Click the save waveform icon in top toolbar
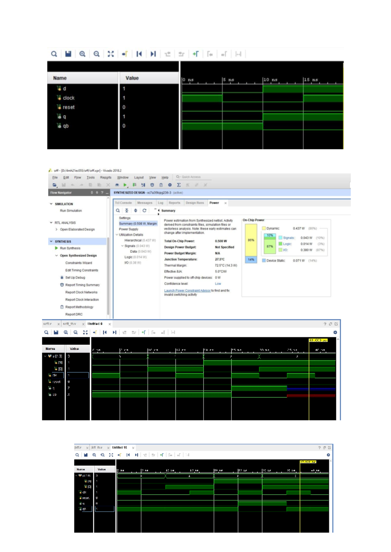Viewport: 391px width, 552px height. click(68, 54)
